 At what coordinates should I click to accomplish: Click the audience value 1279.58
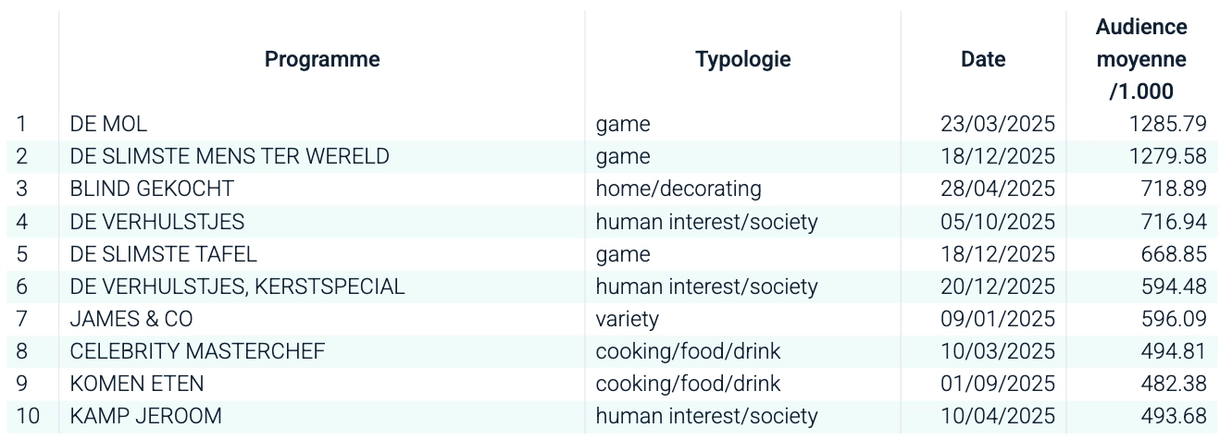[1167, 156]
